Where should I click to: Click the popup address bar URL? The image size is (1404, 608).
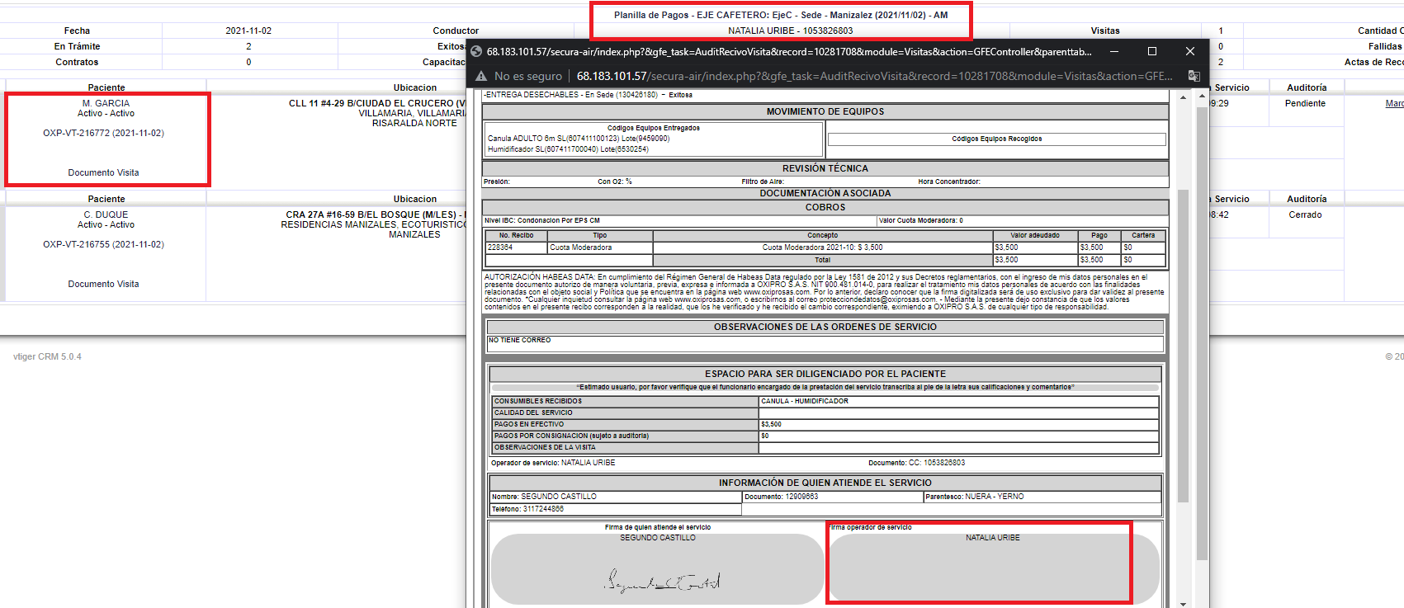[x=874, y=76]
